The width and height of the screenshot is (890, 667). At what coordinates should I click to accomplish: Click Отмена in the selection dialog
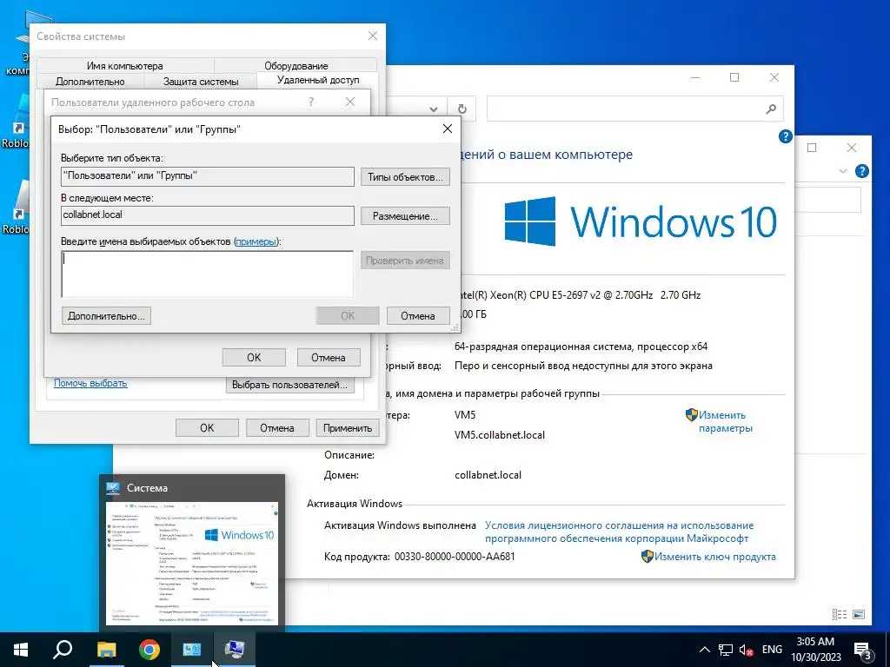tap(418, 315)
